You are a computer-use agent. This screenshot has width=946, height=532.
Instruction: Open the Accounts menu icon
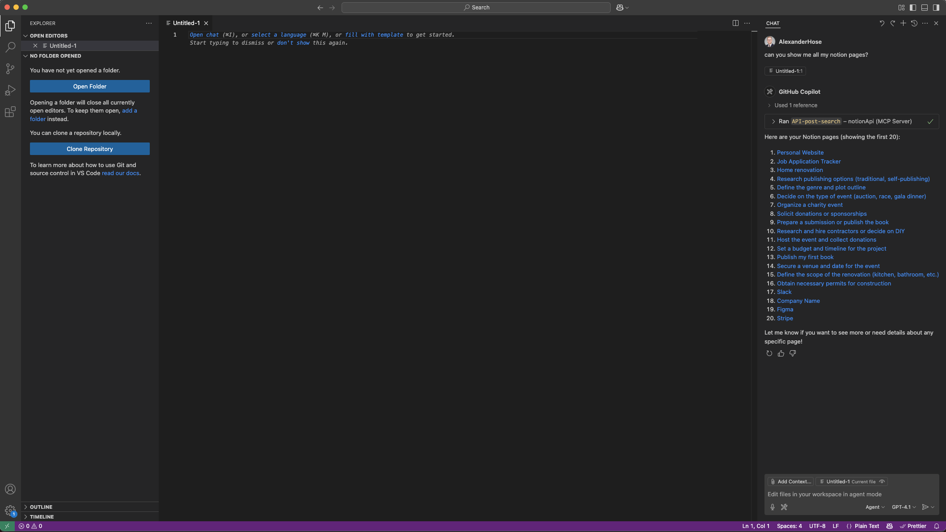click(10, 489)
